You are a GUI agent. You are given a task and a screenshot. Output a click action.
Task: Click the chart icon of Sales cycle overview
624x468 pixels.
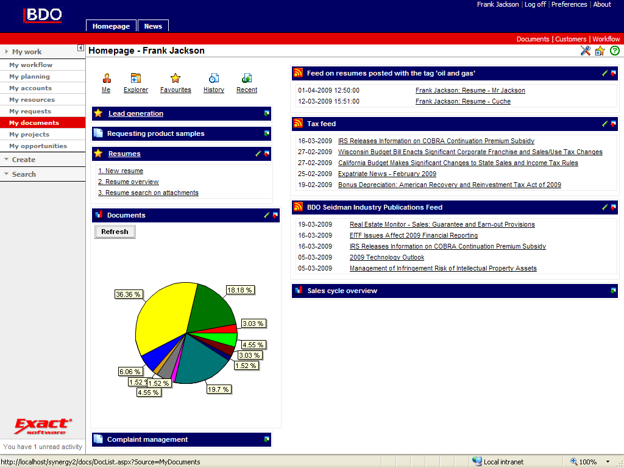pos(299,291)
